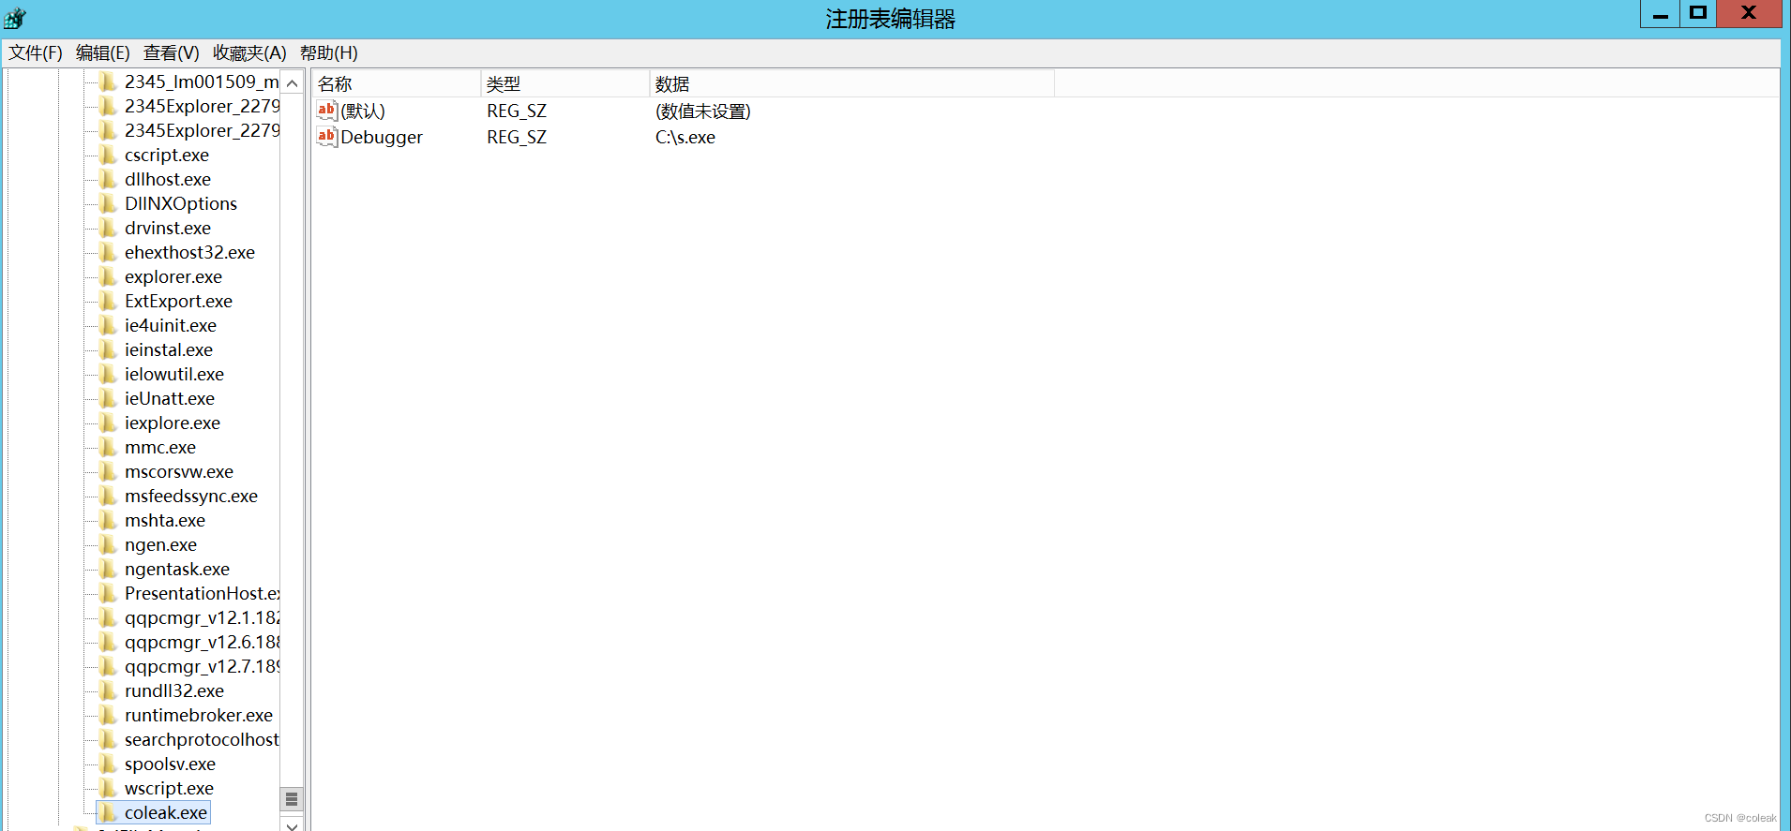Viewport: 1791px width, 831px height.
Task: Select the ielowutil.exe key
Action: tap(174, 374)
